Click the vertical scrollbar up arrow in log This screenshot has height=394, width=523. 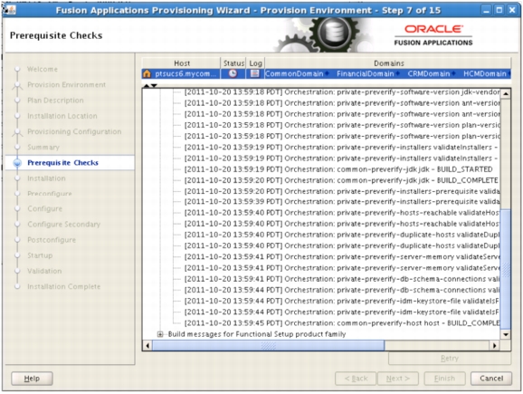pyautogui.click(x=506, y=93)
